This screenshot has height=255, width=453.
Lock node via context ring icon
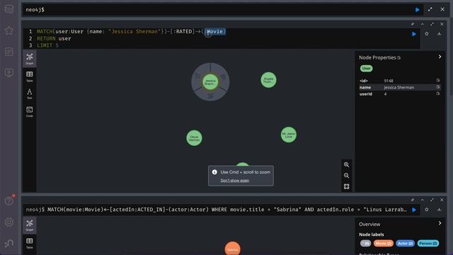point(197,76)
